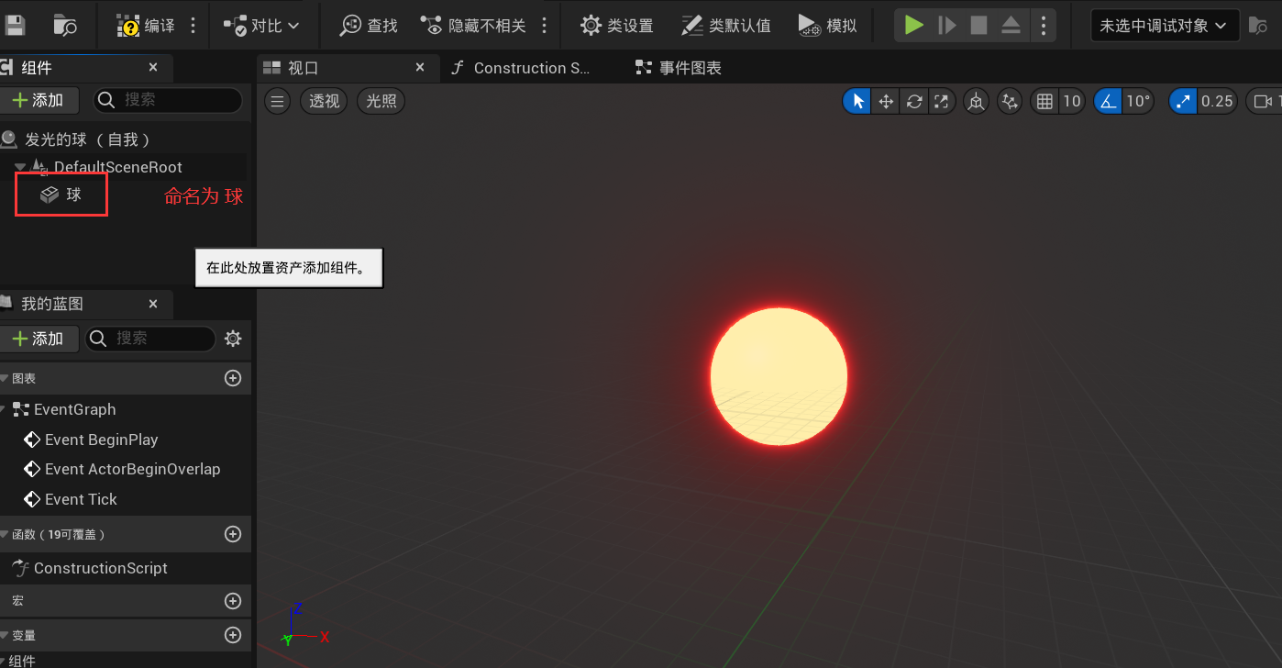
Task: Open 类默认值 class defaults
Action: point(726,26)
